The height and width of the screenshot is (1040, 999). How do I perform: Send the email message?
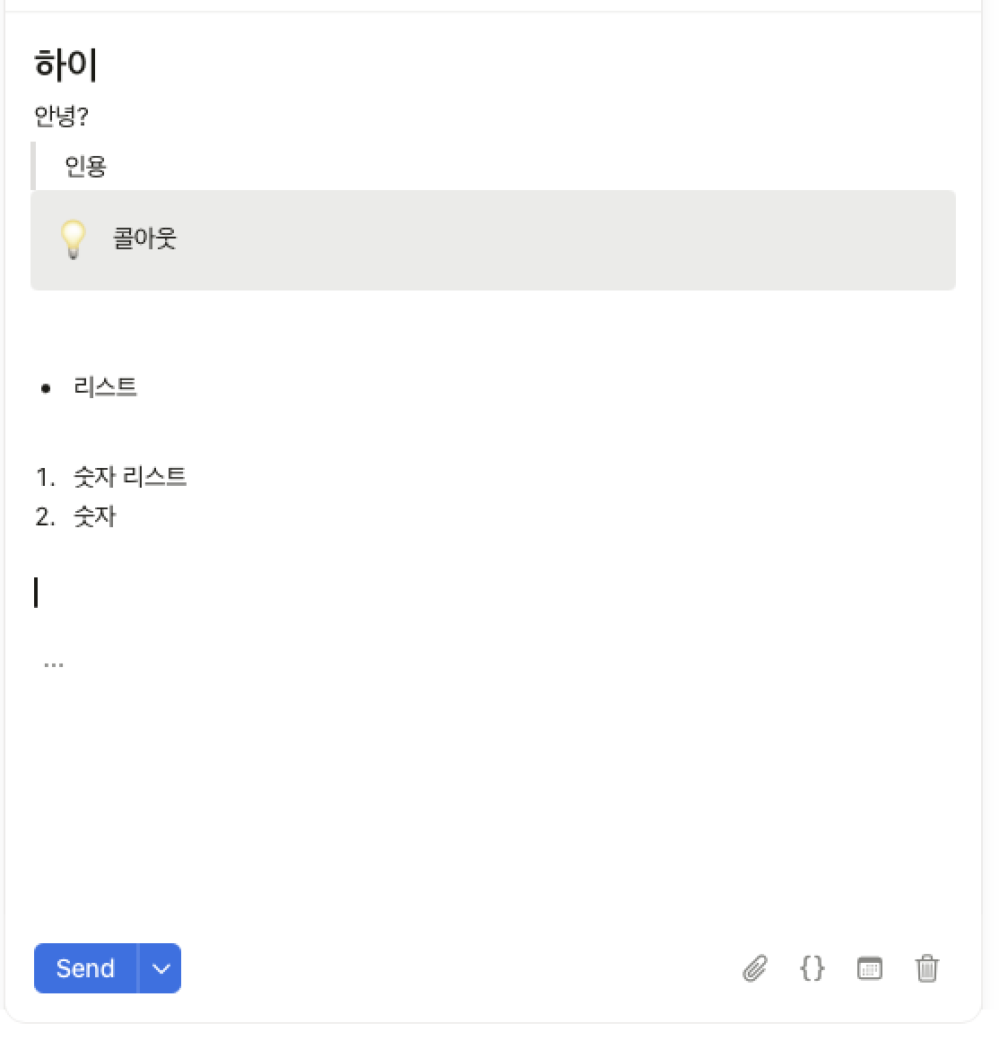[85, 968]
